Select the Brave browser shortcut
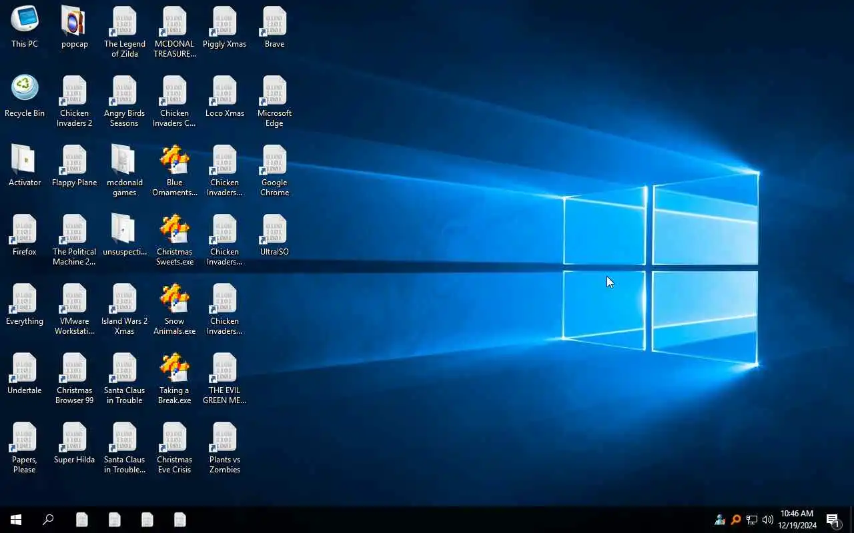Screen dimensions: 854x533 pyautogui.click(x=275, y=27)
